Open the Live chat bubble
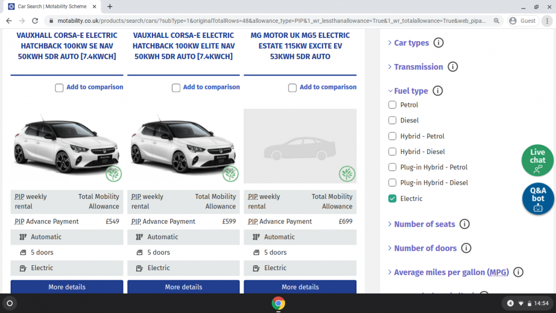 click(537, 160)
